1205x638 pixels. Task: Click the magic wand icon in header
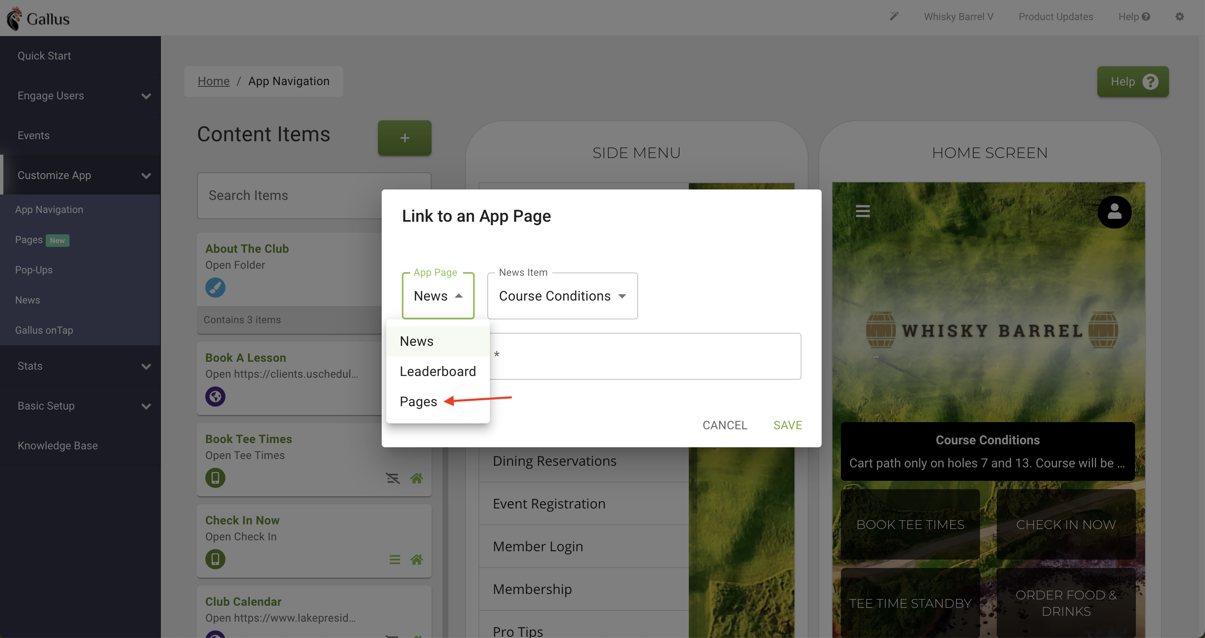click(894, 16)
